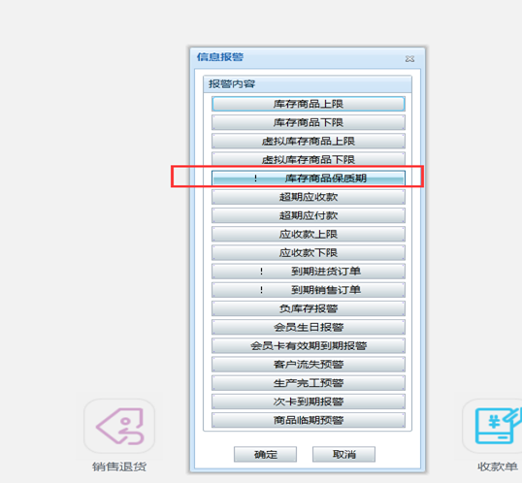522x483 pixels.
Task: Open 到期进货订单 alarm
Action: pyautogui.click(x=309, y=272)
